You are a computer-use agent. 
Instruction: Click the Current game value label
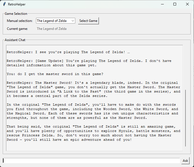click(x=52, y=29)
